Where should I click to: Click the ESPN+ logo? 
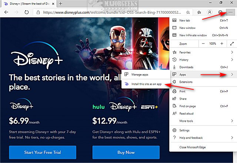click(x=149, y=107)
